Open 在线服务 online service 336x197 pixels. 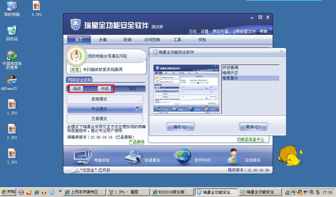point(244,157)
